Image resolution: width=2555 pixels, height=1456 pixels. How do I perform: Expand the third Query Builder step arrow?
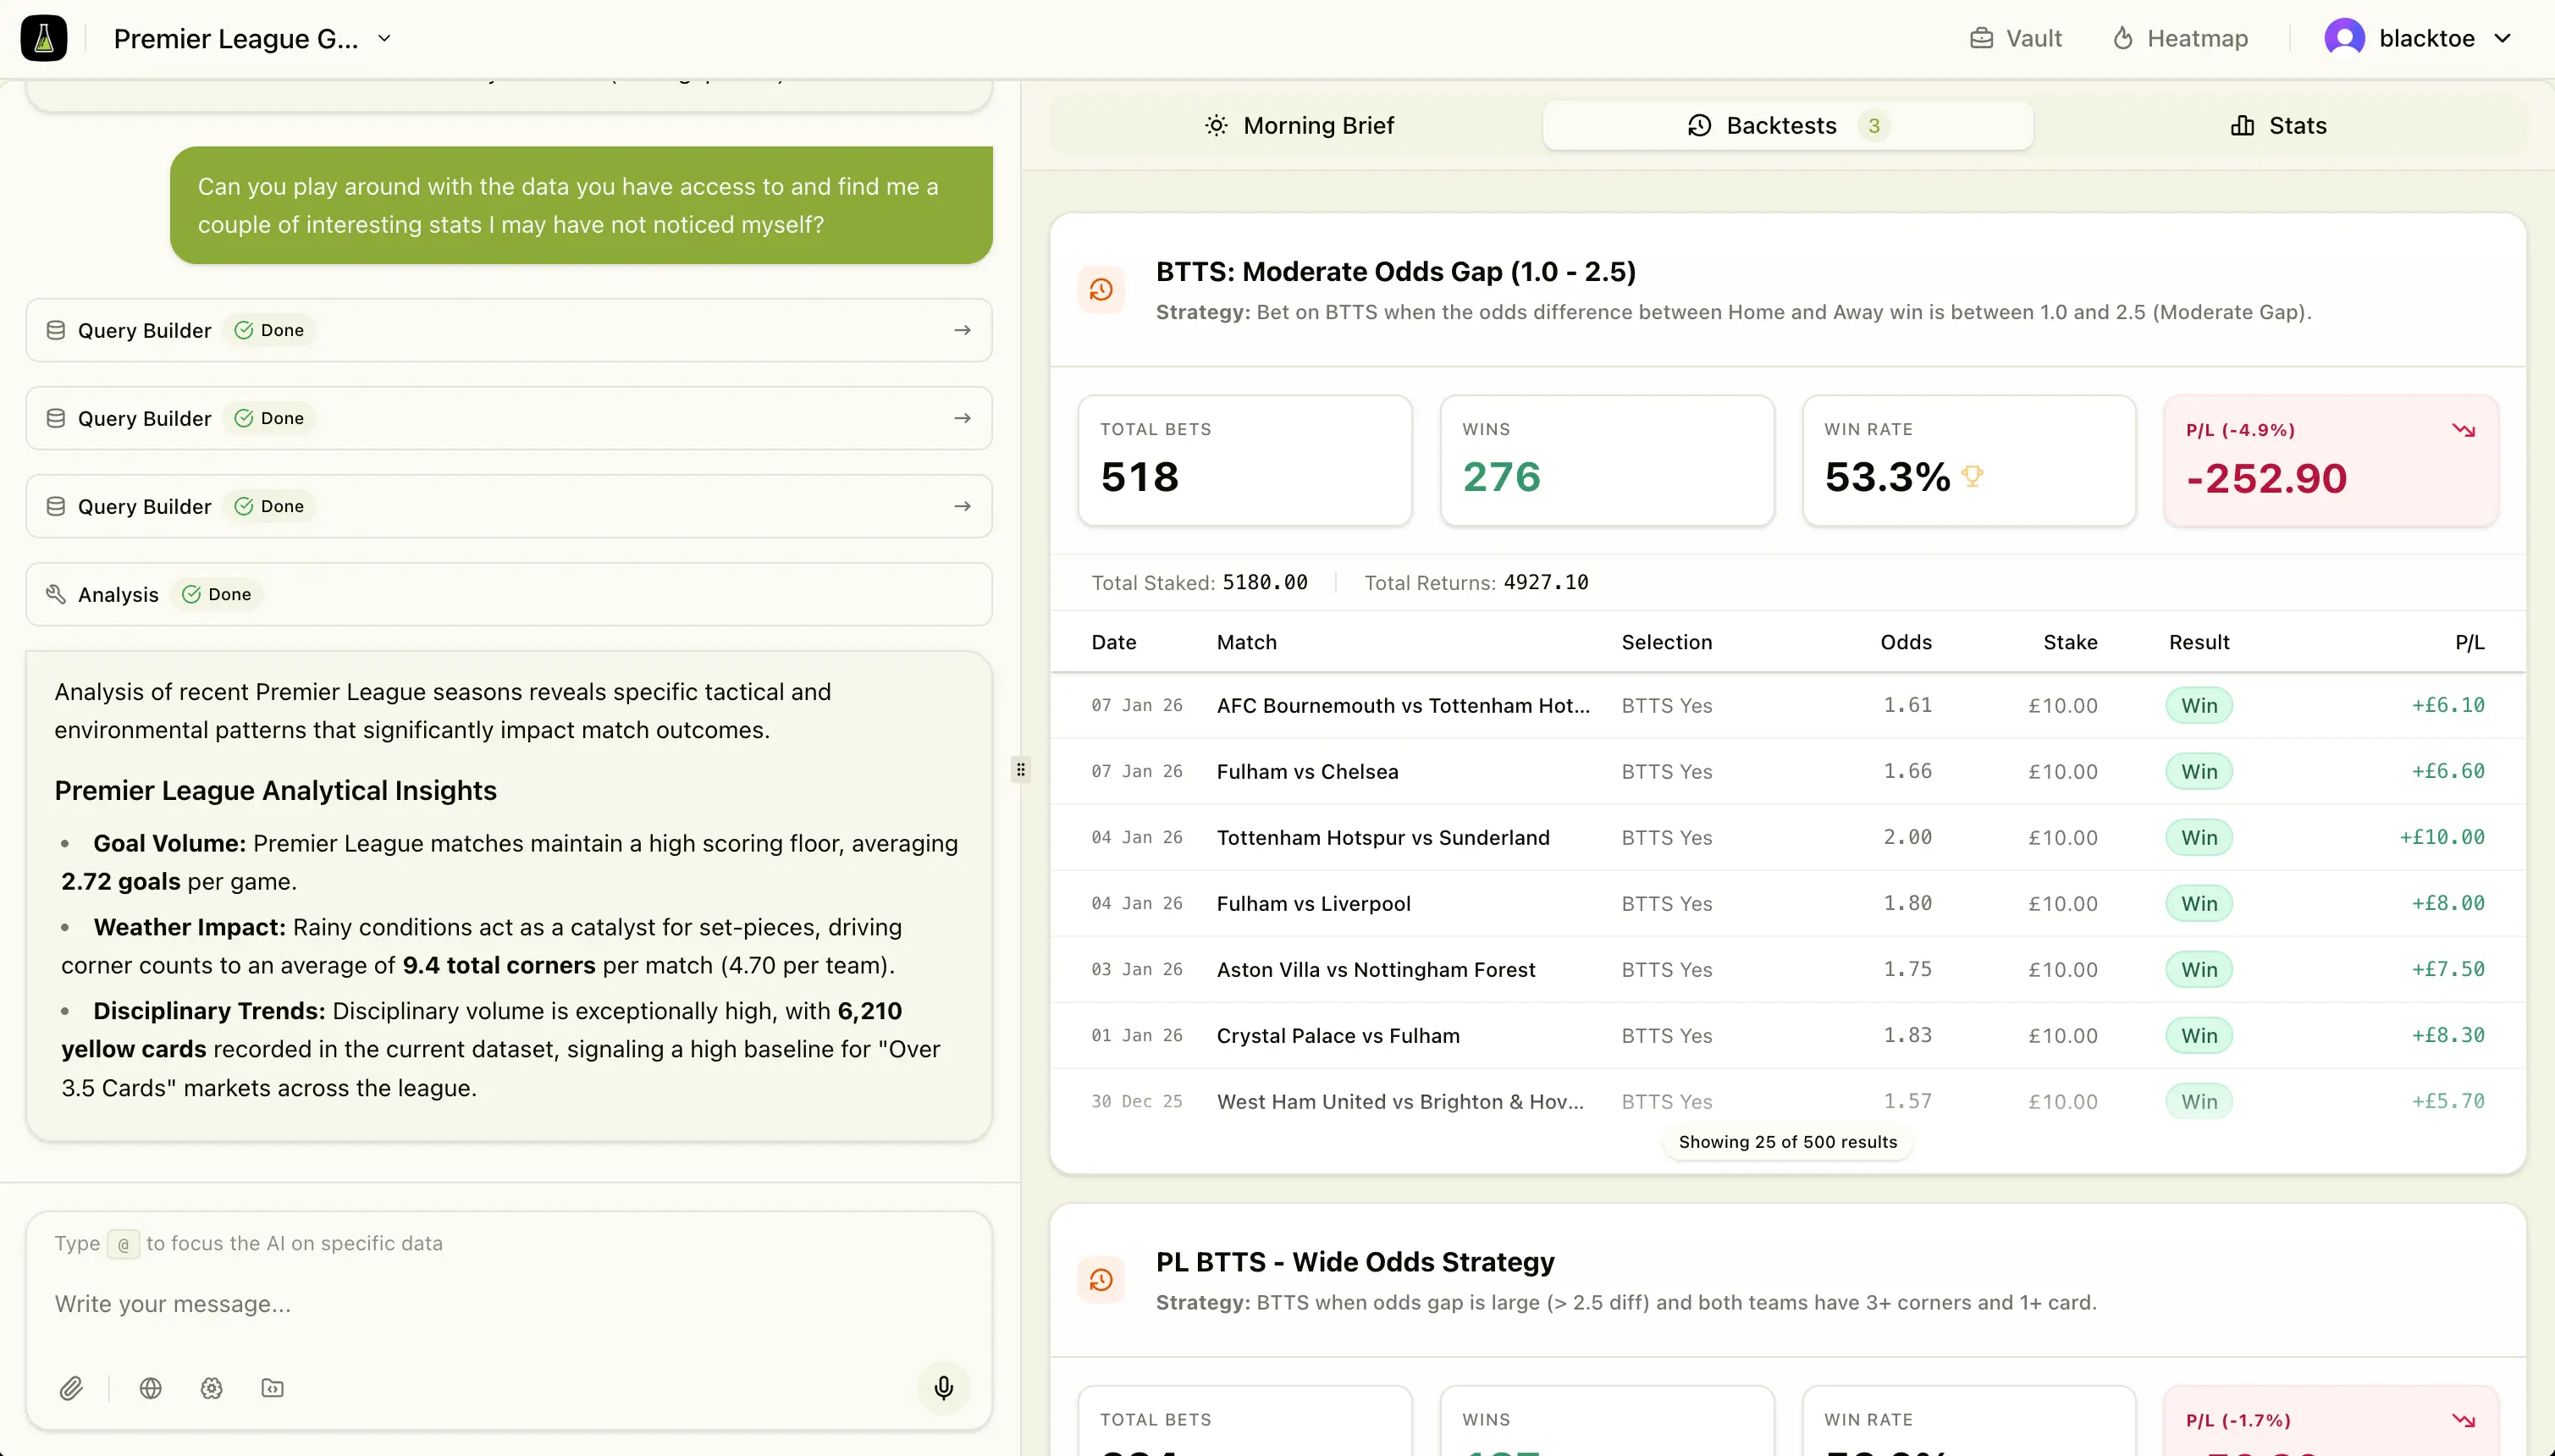(962, 506)
